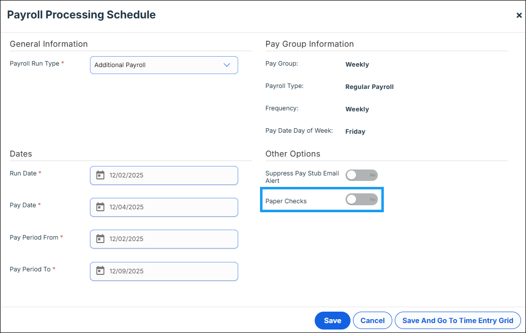
Task: Save the payroll schedule
Action: (332, 321)
